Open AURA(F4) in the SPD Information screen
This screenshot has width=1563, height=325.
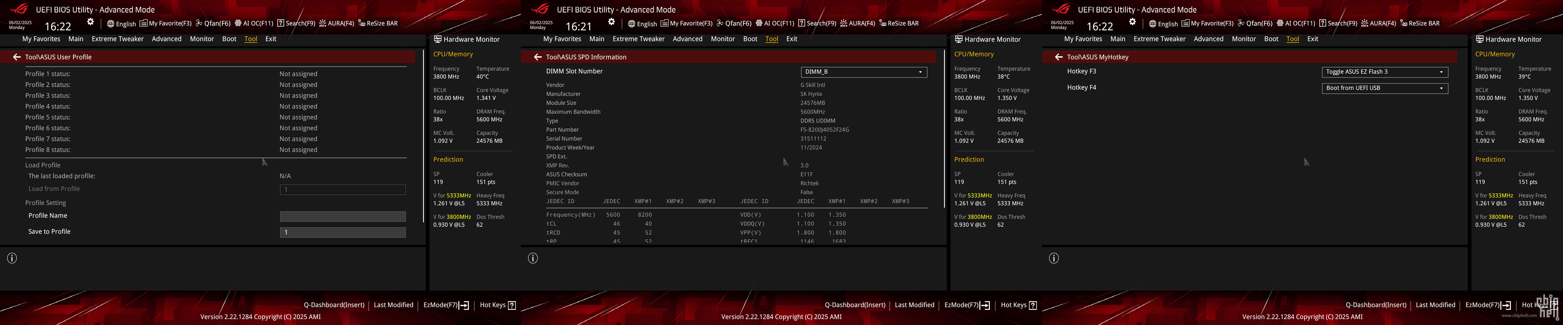[x=858, y=24]
